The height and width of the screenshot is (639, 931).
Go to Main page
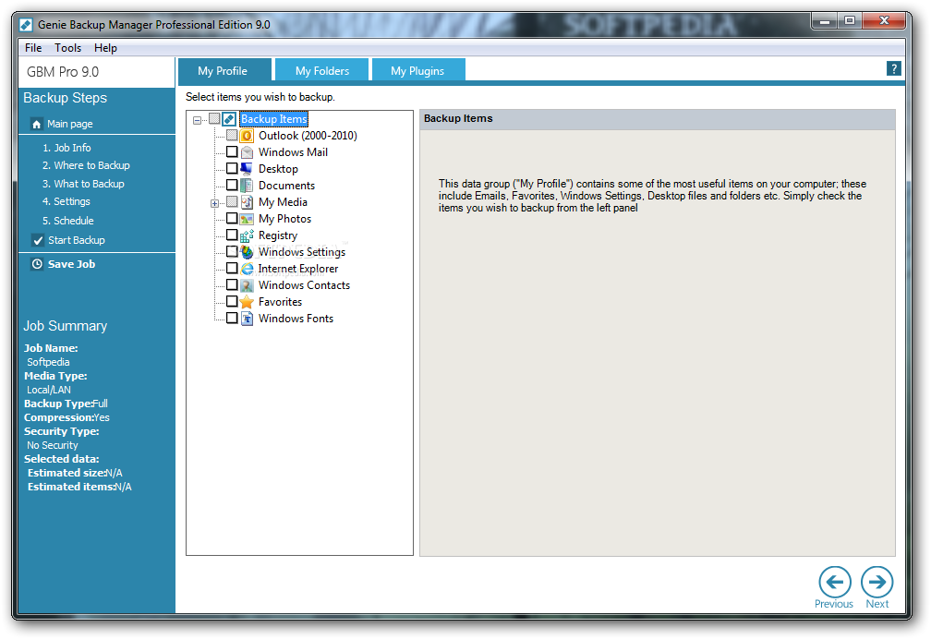[69, 124]
